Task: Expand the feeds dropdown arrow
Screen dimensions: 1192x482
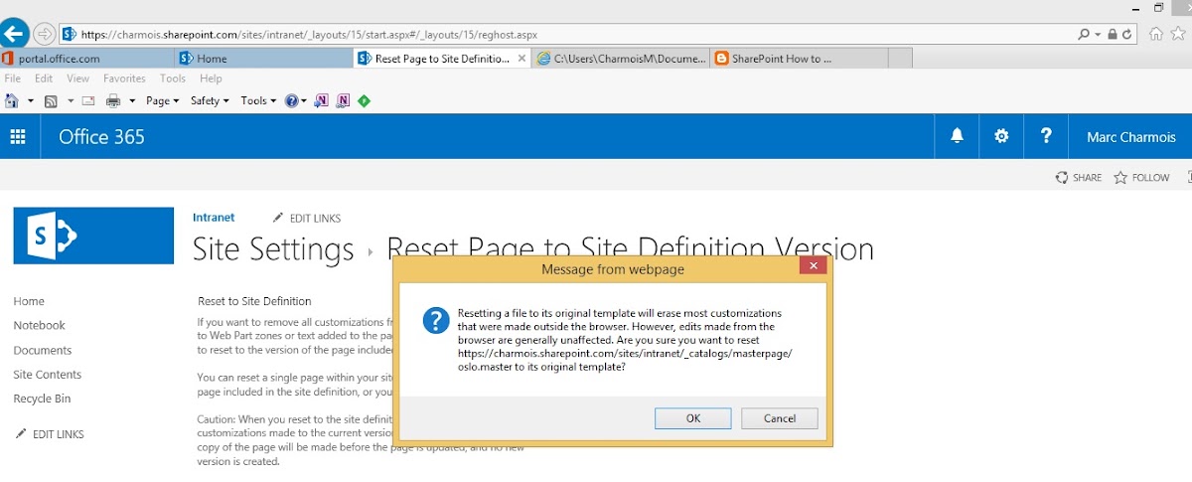Action: point(71,100)
